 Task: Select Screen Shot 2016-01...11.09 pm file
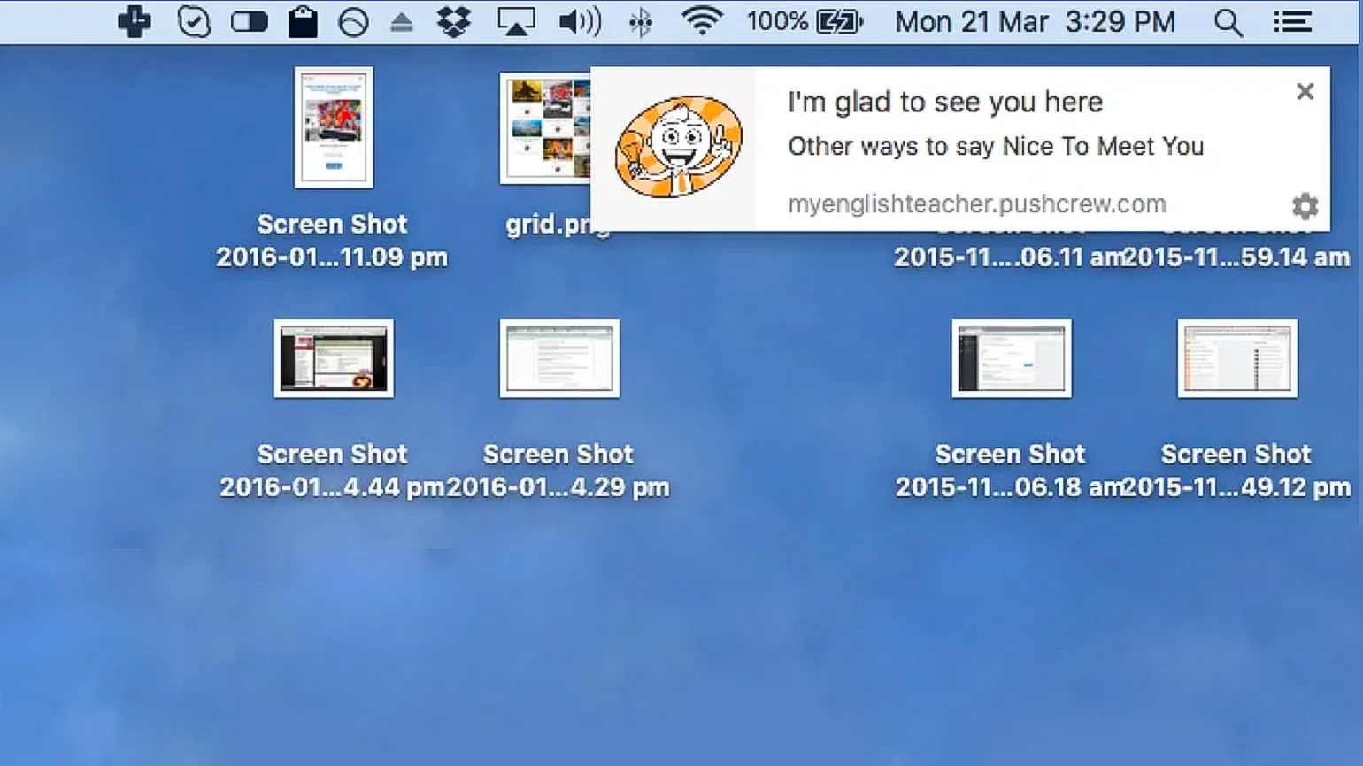click(334, 128)
